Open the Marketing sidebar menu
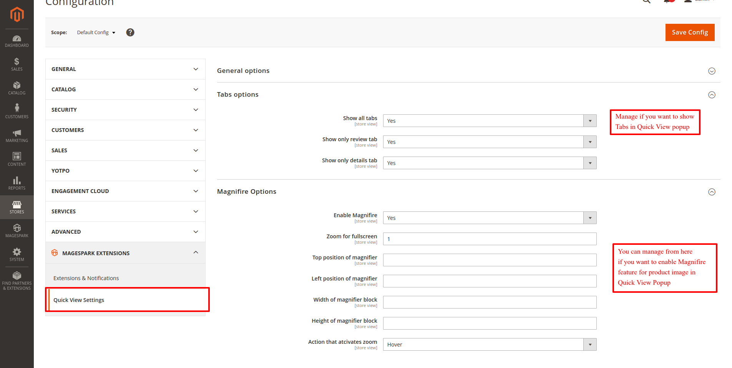 [17, 136]
